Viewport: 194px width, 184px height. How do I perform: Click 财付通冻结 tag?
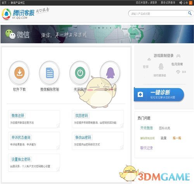tap(159, 76)
